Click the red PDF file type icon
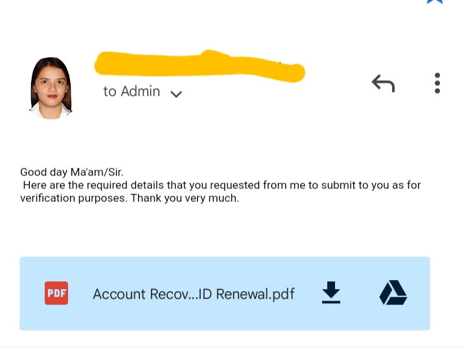This screenshot has height=350, width=464. (x=56, y=293)
